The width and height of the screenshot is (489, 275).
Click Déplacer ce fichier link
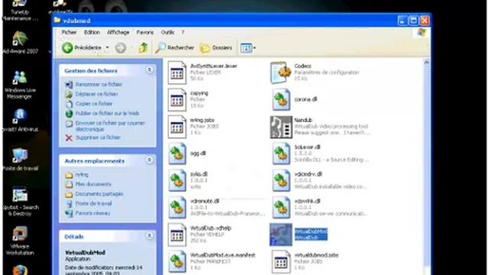point(97,94)
